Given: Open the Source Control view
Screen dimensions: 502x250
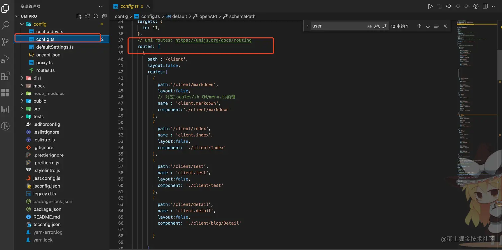Looking at the screenshot, I should pyautogui.click(x=5, y=42).
